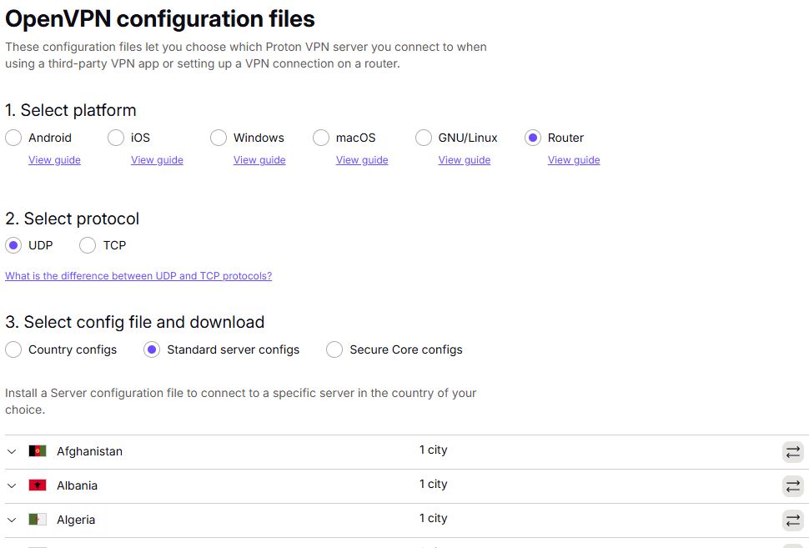Select the Android platform radio button

[x=13, y=138]
